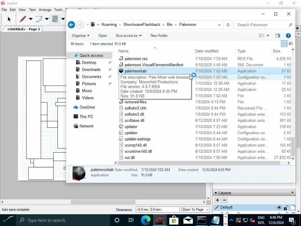
Task: Open Documents in navigation pane
Action: point(91,77)
